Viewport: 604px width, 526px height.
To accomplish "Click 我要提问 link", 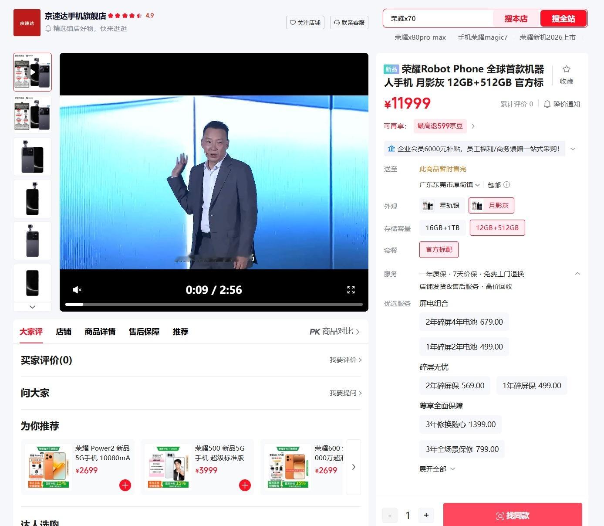I will tap(346, 393).
